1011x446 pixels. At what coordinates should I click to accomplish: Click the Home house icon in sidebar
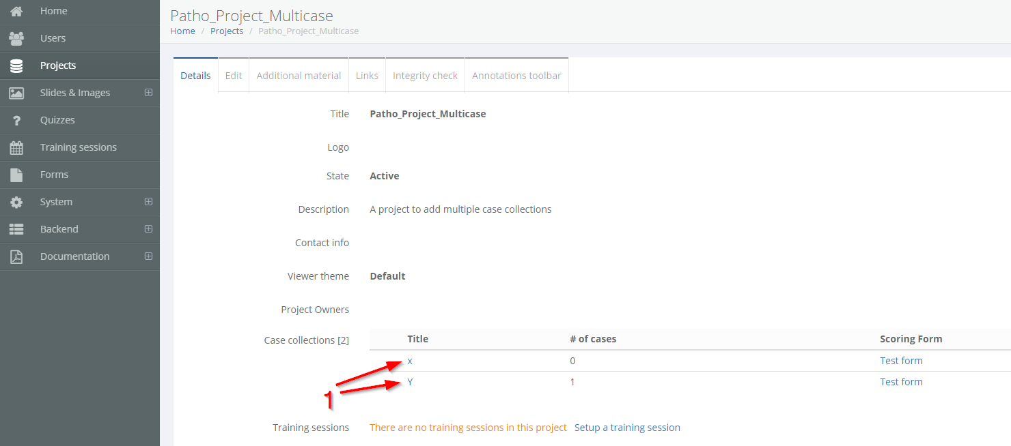(16, 11)
